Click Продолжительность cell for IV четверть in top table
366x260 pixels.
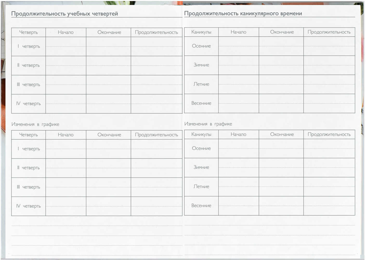click(x=156, y=104)
